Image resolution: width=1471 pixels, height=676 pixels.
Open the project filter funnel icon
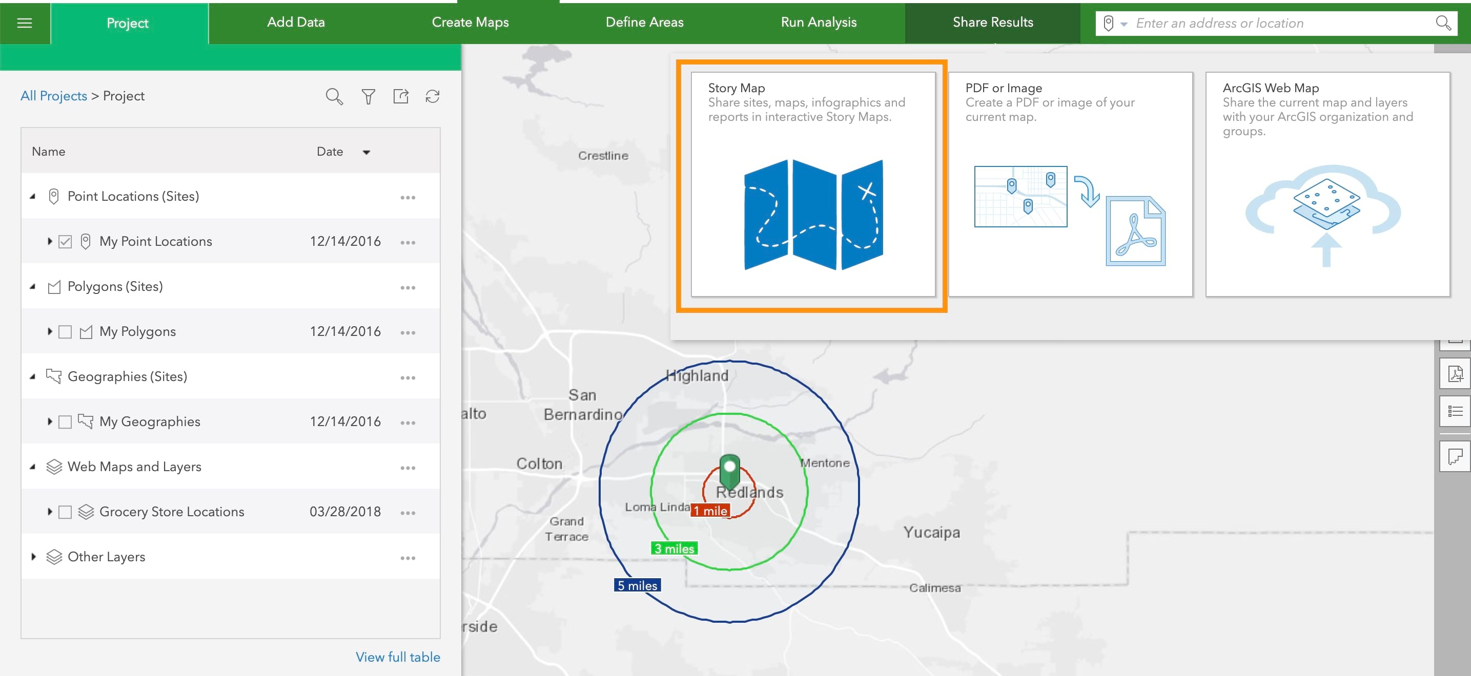369,96
